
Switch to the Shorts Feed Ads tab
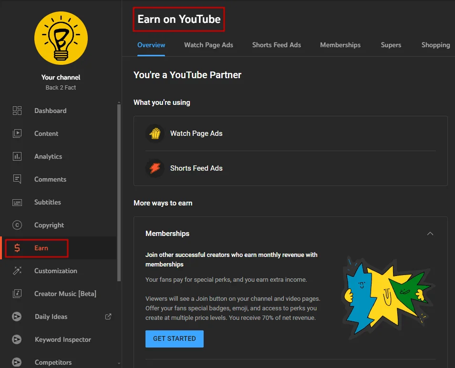(277, 45)
